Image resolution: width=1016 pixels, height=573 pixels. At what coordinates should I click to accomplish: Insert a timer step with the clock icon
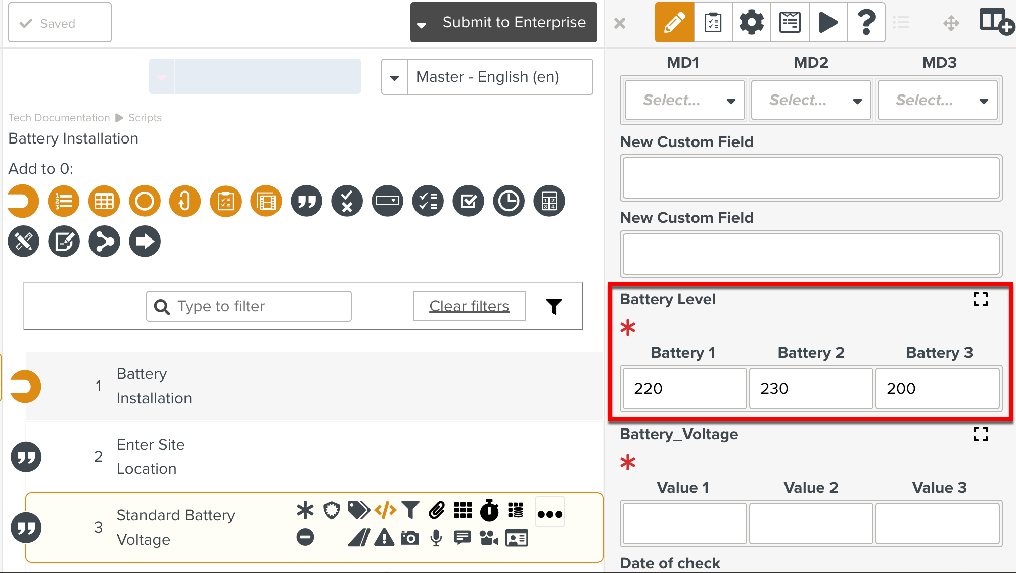(508, 201)
